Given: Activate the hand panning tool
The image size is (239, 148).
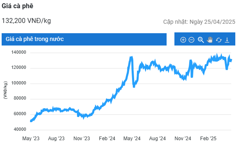Looking at the screenshot, I should pyautogui.click(x=210, y=40).
